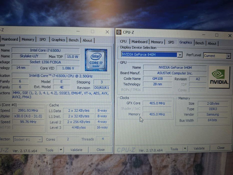Image resolution: width=233 pixels, height=175 pixels.
Task: Click the Skylake-U/Y code name field
Action: (x=29, y=56)
